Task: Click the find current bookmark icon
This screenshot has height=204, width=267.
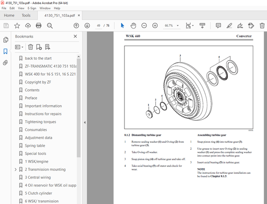Action: (x=47, y=47)
